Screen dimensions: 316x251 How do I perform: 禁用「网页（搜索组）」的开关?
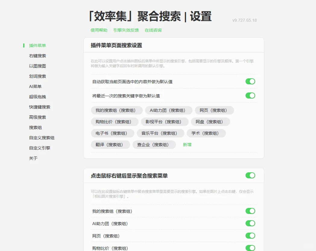tap(250, 236)
